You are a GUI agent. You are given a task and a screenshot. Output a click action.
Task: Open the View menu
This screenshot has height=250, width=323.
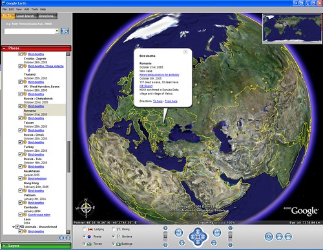coord(19,9)
